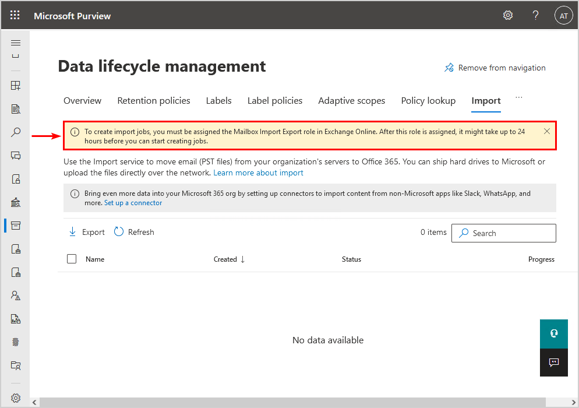Click the horizontal scrollbar track

pyautogui.click(x=292, y=402)
